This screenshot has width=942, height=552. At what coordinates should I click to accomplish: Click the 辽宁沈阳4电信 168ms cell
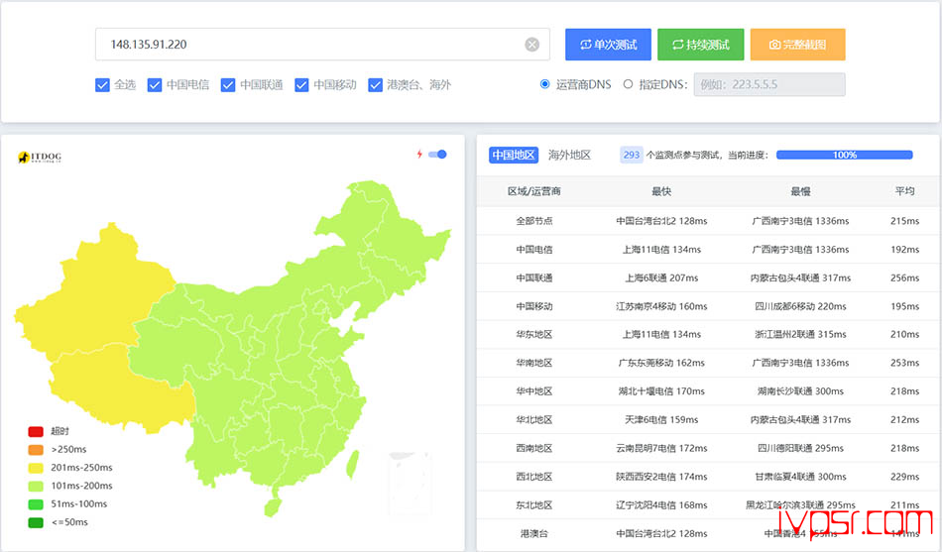click(661, 505)
